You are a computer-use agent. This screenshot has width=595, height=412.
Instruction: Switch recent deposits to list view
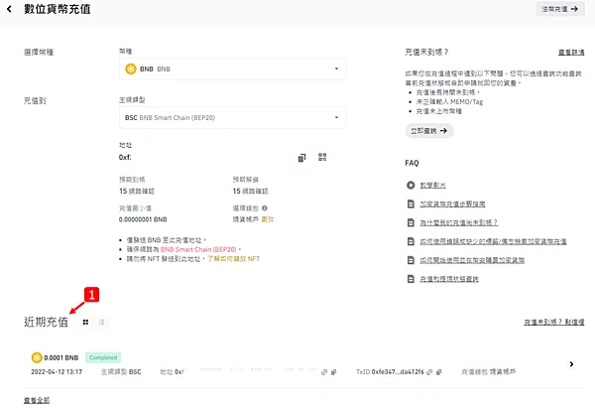click(101, 322)
